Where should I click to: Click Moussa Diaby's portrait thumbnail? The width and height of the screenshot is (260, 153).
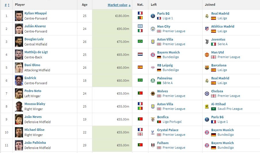click(x=19, y=106)
